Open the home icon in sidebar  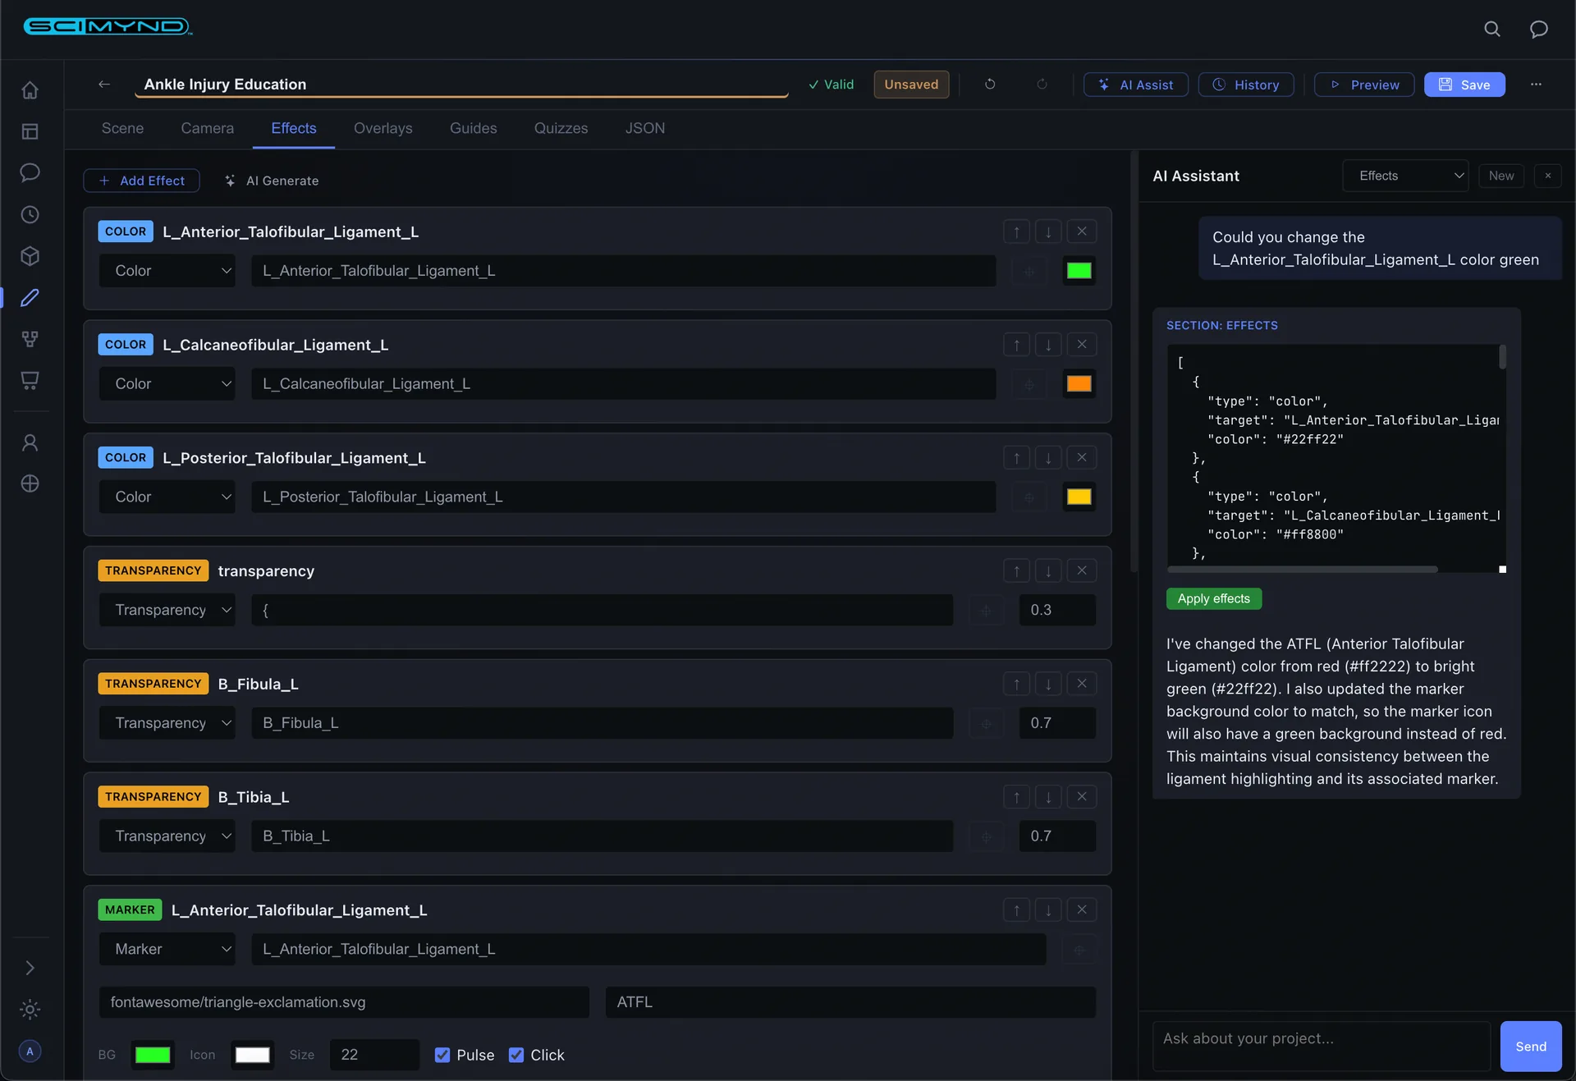pyautogui.click(x=30, y=90)
